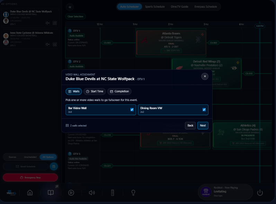Open the Home icon in bottom bar

pyautogui.click(x=30, y=193)
